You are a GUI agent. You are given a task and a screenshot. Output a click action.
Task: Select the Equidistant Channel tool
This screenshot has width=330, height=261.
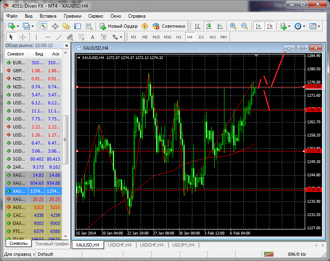pos(70,37)
